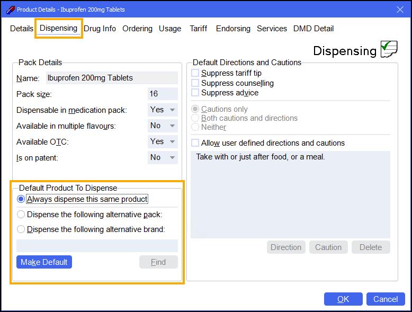Go to the DMD Detail tab

(x=314, y=29)
